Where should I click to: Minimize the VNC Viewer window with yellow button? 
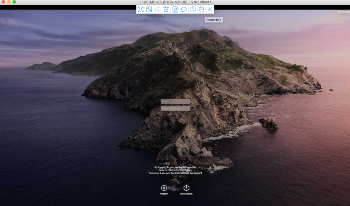[x=9, y=2]
